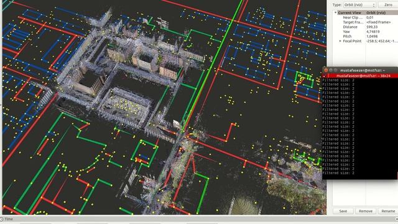Viewport: 398px width, 224px height.
Task: Select the Near Clip value 0,01
Action: point(369,17)
